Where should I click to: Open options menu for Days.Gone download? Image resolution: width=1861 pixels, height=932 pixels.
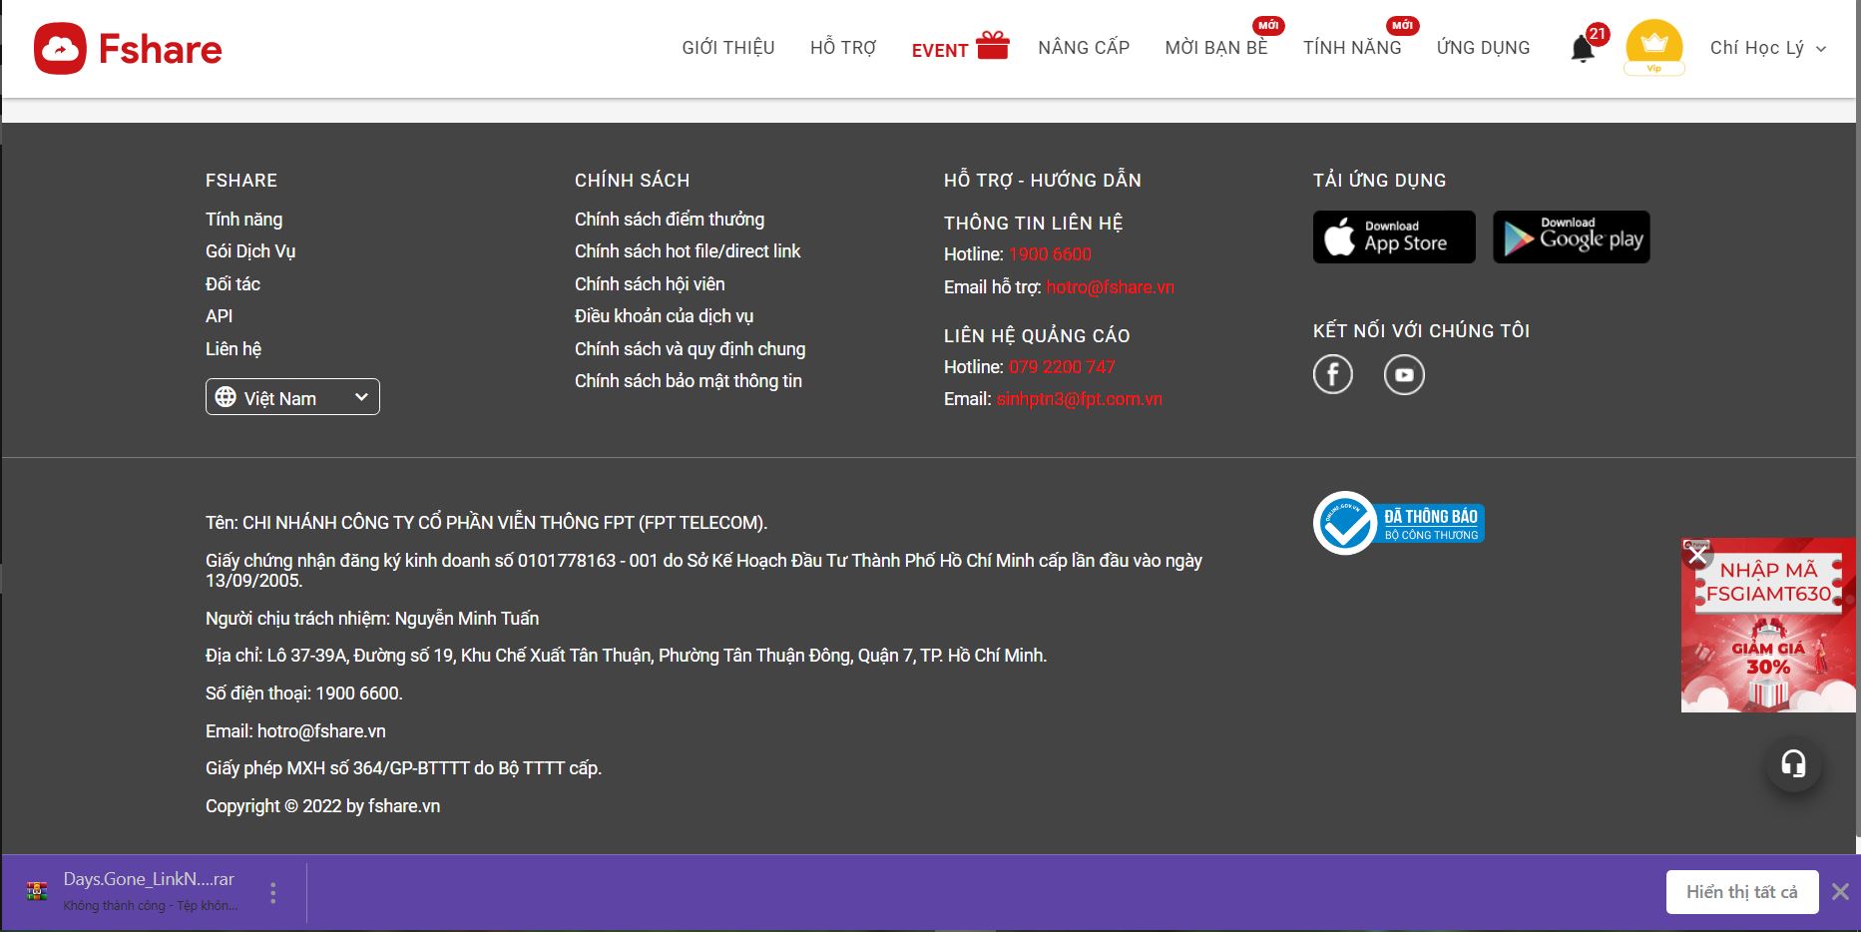point(273,892)
